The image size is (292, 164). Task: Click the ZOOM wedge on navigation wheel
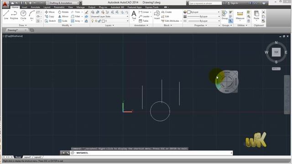(x=227, y=72)
